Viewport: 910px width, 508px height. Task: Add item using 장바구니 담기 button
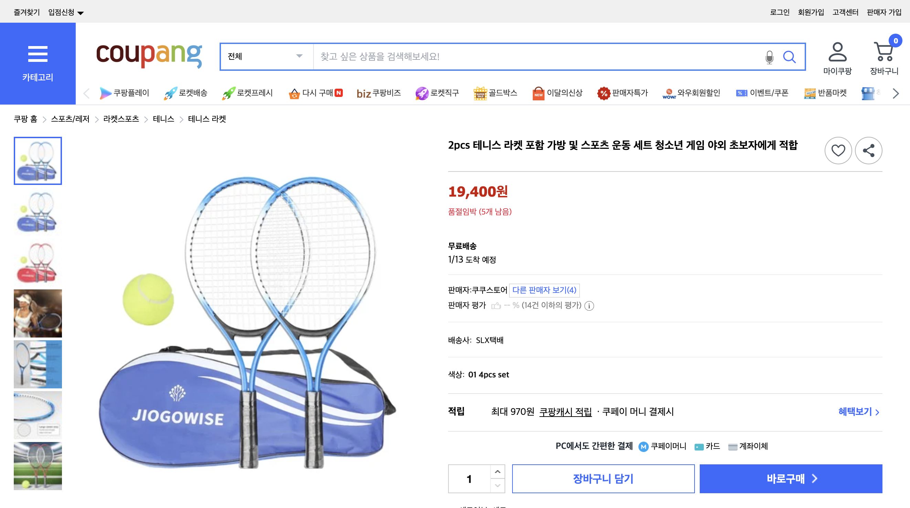pos(603,478)
